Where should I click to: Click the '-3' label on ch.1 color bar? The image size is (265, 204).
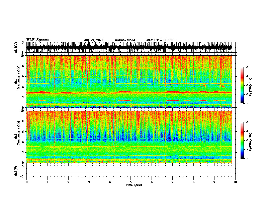point(247,67)
